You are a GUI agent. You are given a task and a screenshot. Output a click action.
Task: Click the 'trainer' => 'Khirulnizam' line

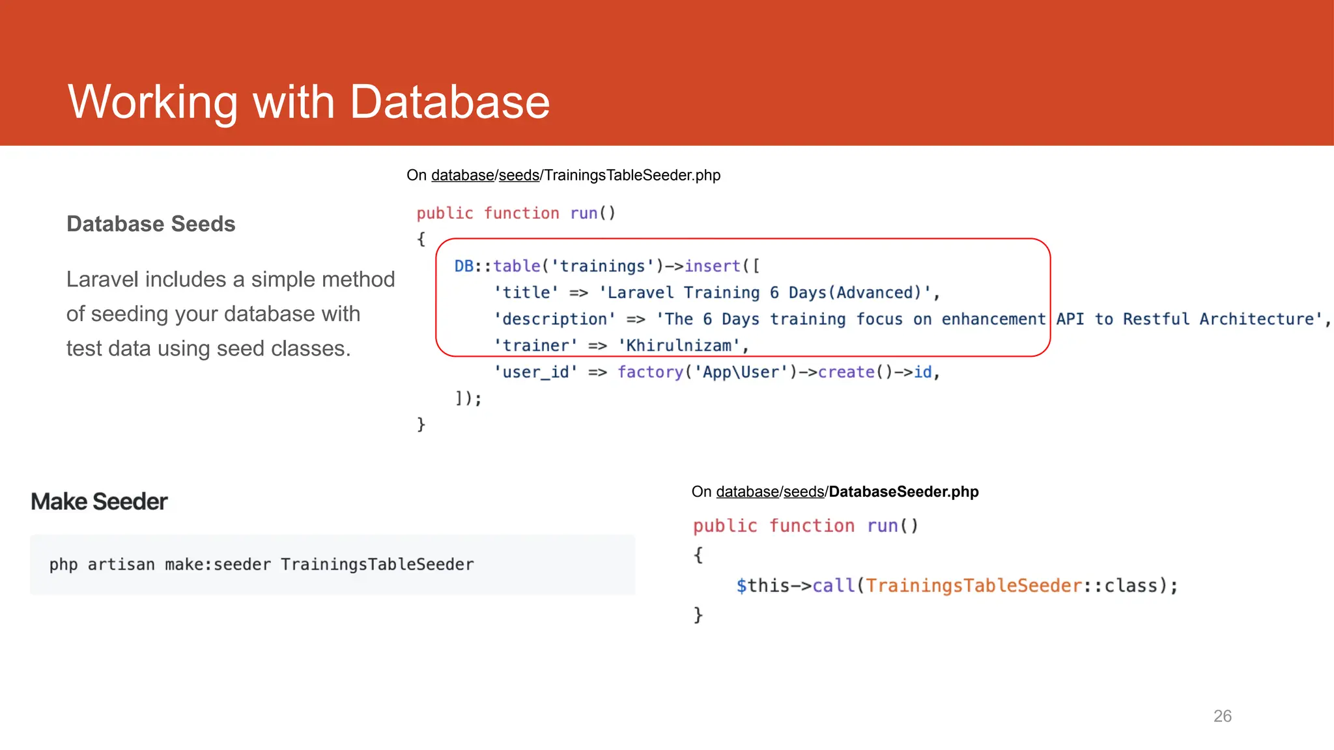tap(621, 345)
